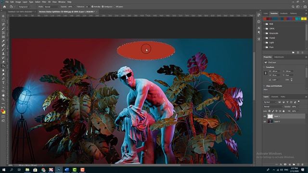Image resolution: width=308 pixels, height=173 pixels.
Task: Click the Tolerance input field
Action: point(87,7)
